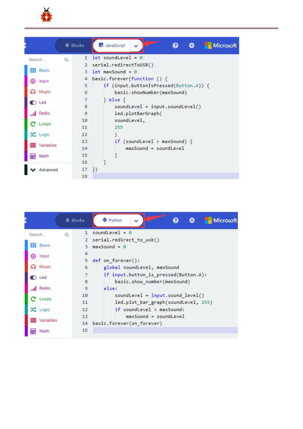Open Variables category in JavaScript editor sidebar
The width and height of the screenshot is (303, 429).
pos(48,145)
